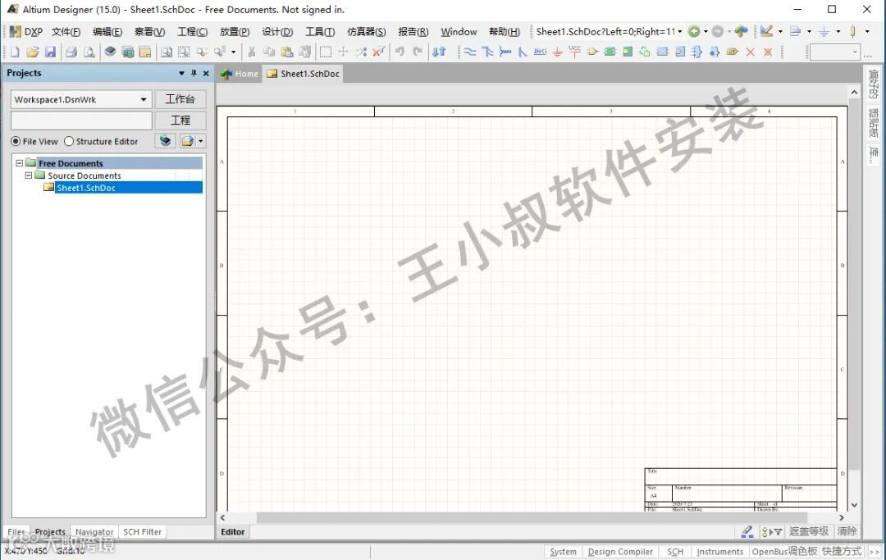886x560 pixels.
Task: Switch to the Navigator panel tab
Action: [x=94, y=532]
